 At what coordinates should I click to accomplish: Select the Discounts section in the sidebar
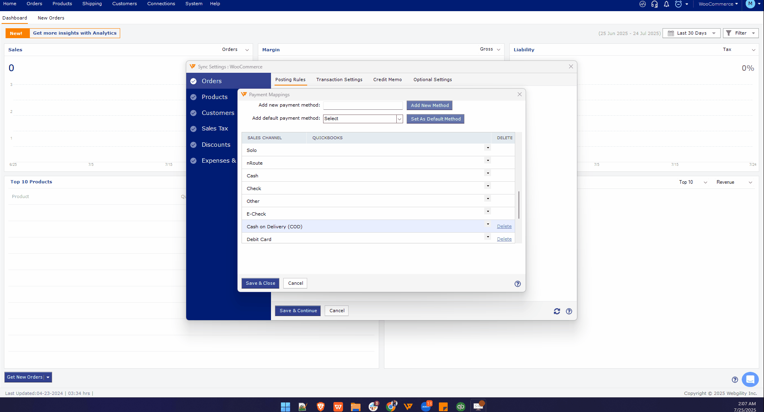click(216, 144)
